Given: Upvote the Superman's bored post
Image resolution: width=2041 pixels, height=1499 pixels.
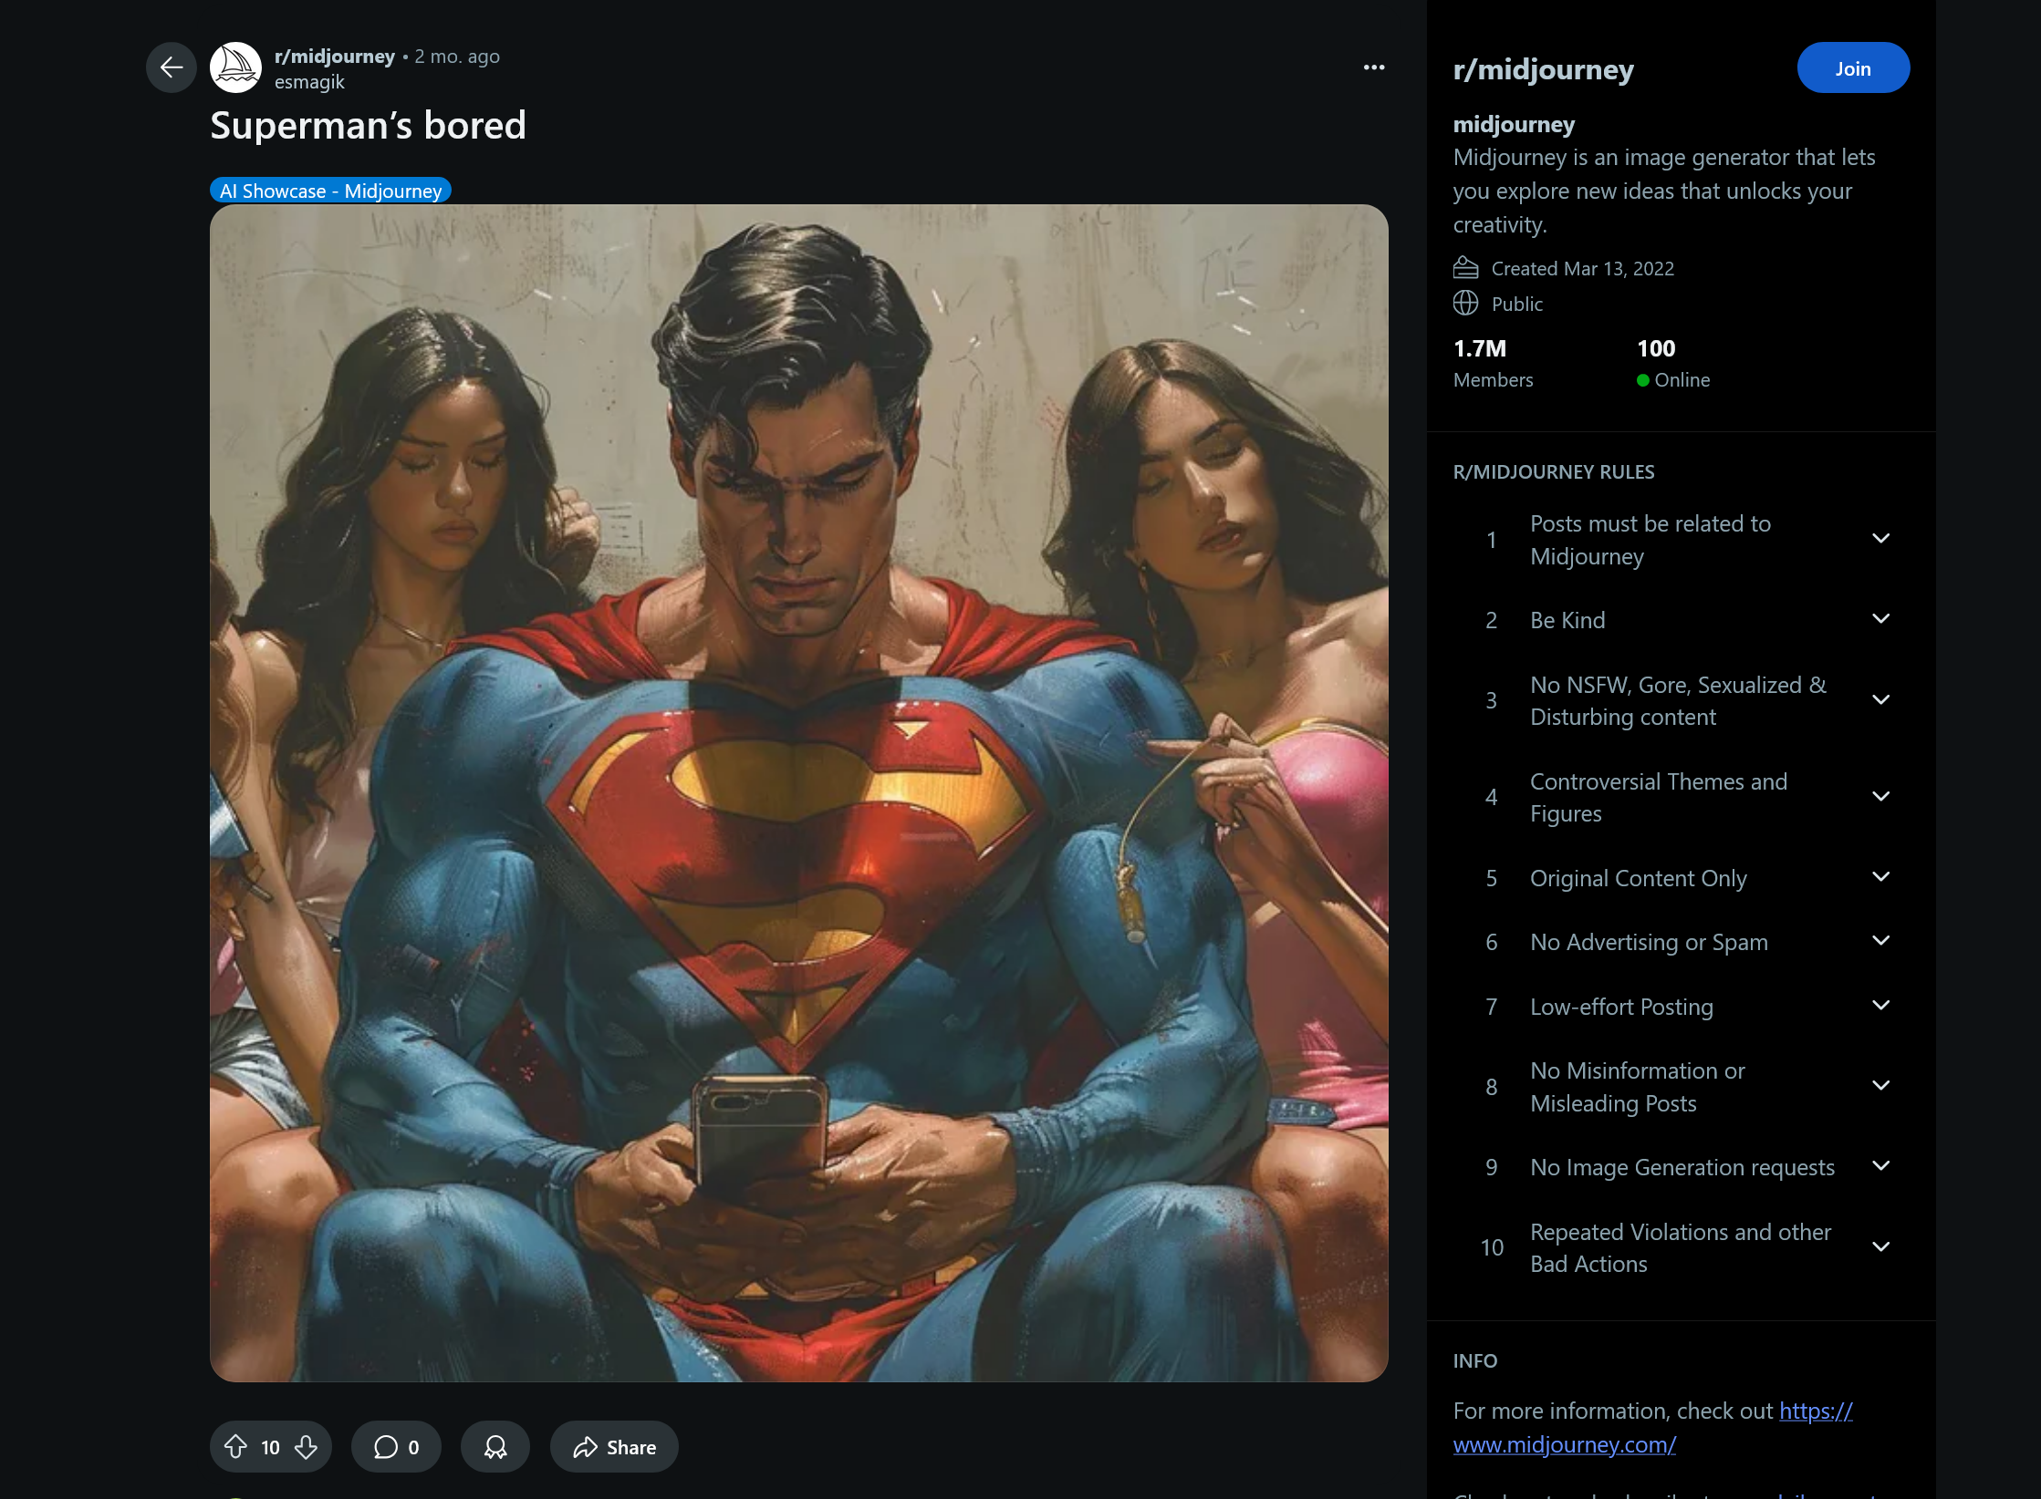Looking at the screenshot, I should coord(239,1446).
